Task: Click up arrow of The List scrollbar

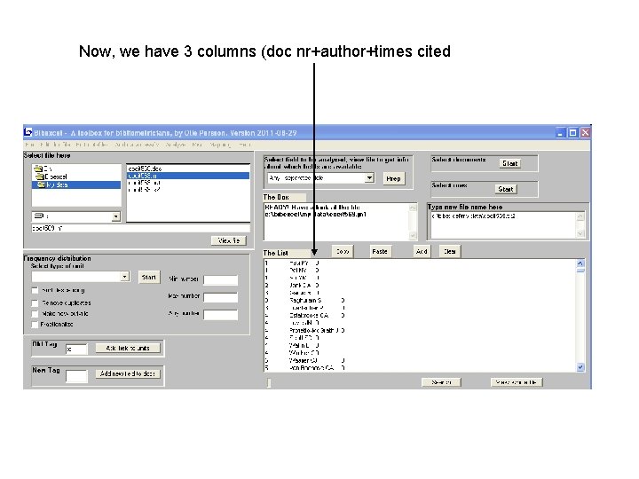Action: (580, 263)
